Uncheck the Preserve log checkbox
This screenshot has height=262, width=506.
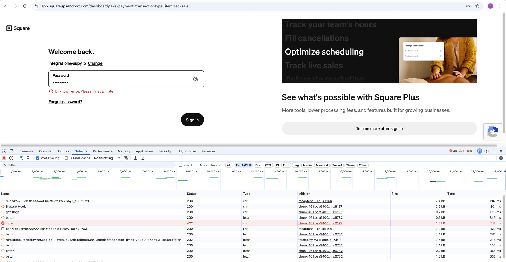pos(38,158)
